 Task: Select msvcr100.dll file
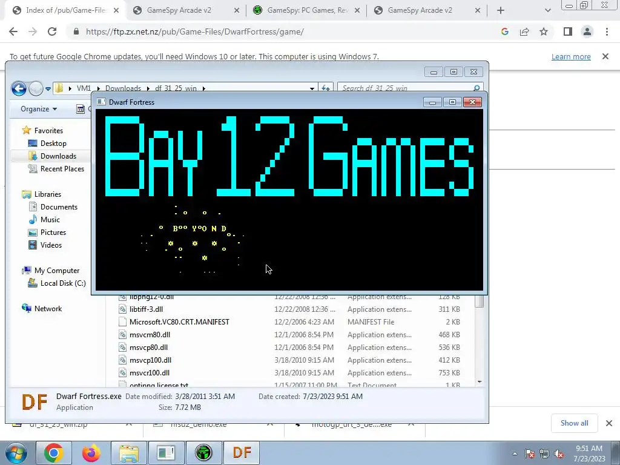(150, 372)
